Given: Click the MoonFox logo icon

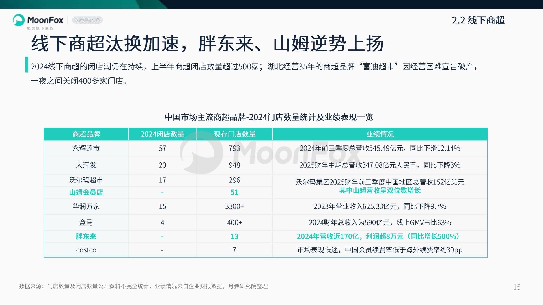Looking at the screenshot, I should [x=19, y=20].
